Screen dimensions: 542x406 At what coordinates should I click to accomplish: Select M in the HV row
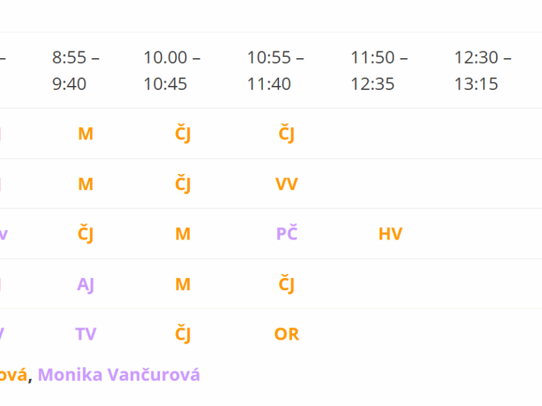(x=183, y=234)
